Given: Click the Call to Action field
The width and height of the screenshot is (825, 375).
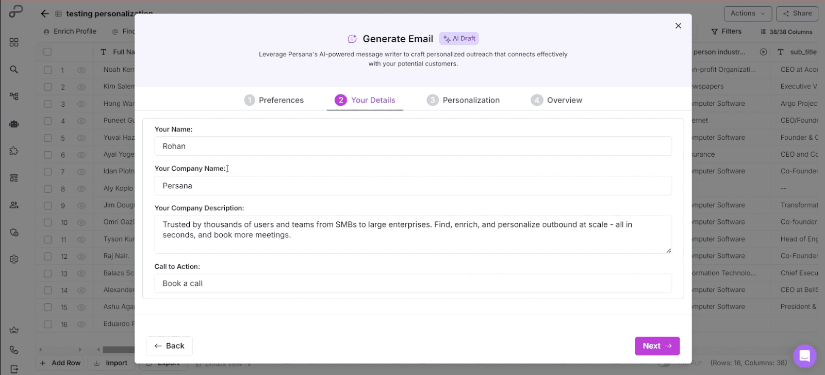Looking at the screenshot, I should click(413, 284).
